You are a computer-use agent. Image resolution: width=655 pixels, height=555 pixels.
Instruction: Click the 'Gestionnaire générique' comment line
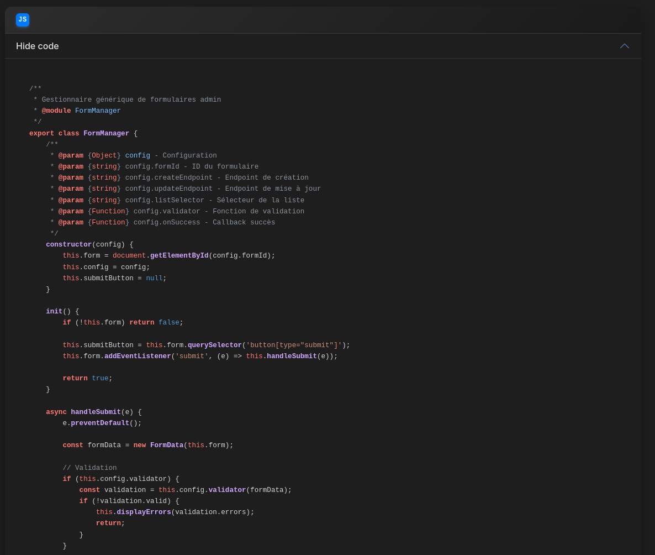131,100
